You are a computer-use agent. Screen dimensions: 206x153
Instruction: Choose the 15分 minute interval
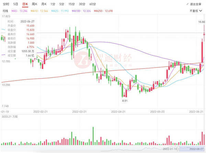pos(71,4)
